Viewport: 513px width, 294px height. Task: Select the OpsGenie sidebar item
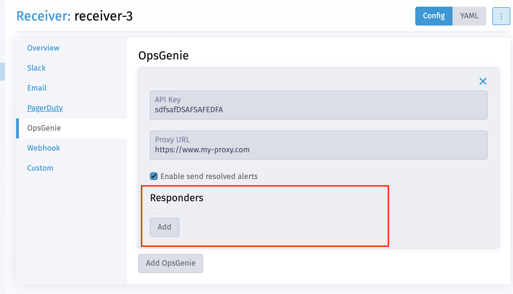(x=44, y=128)
